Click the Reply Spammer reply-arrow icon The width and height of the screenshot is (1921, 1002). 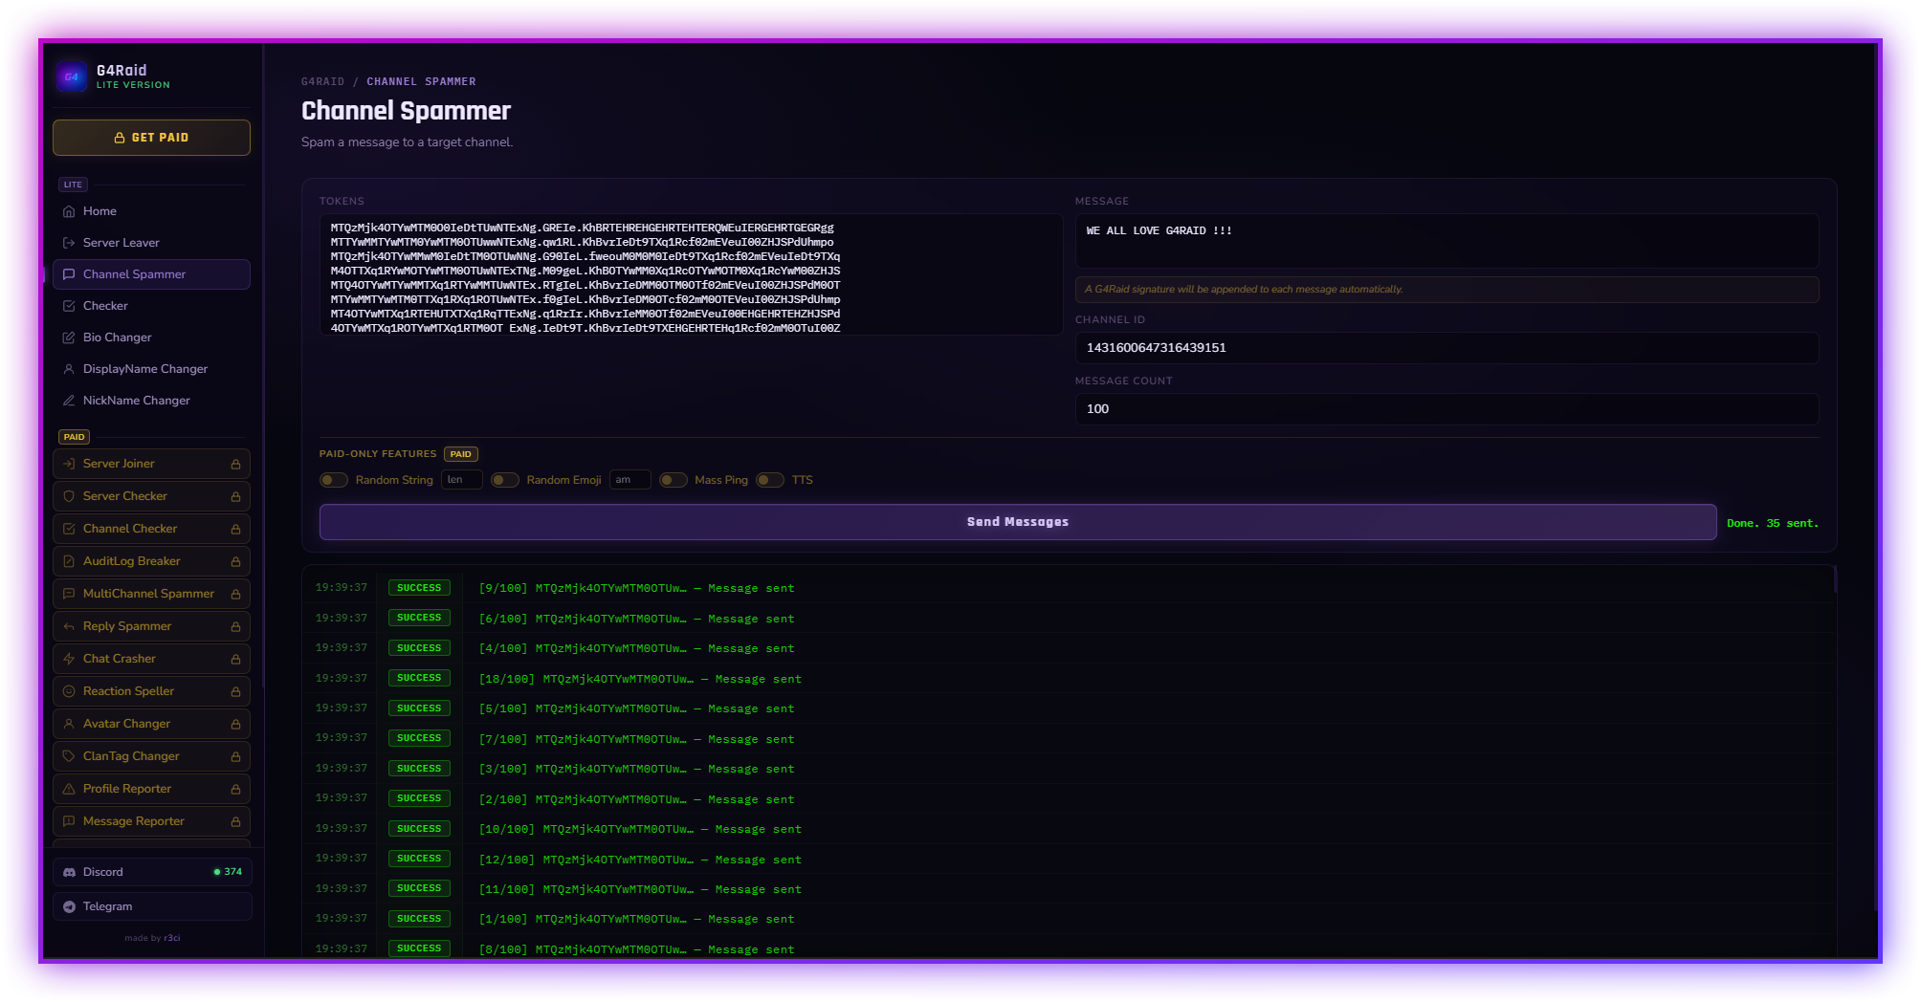(x=69, y=626)
